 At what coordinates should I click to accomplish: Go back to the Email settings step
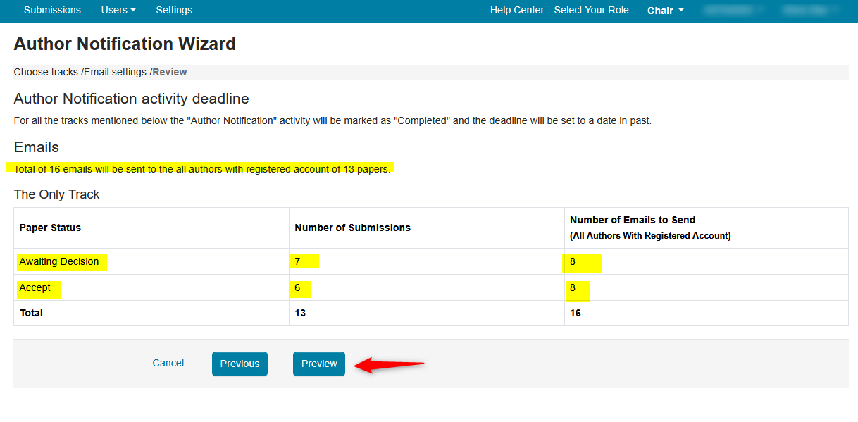[114, 72]
